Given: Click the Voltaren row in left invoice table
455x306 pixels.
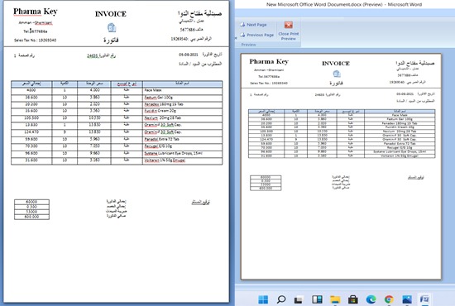Looking at the screenshot, I should [117, 160].
